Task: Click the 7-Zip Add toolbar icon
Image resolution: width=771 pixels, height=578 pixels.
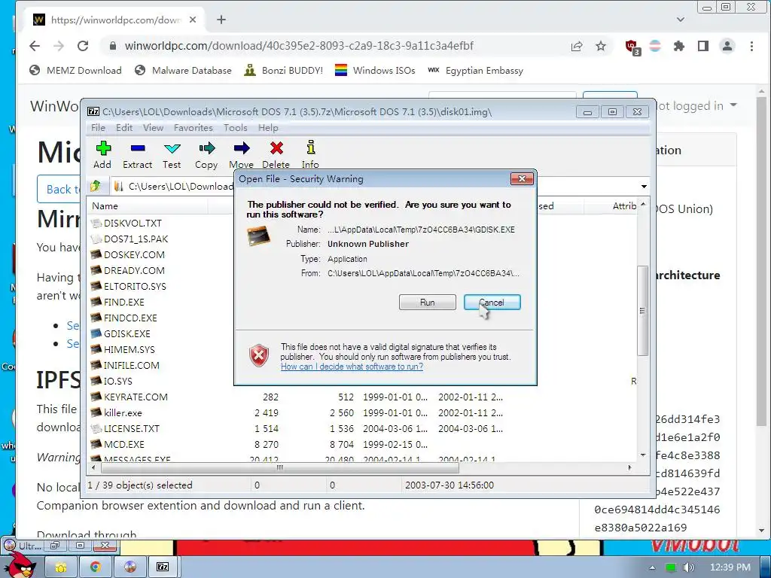Action: tap(103, 148)
